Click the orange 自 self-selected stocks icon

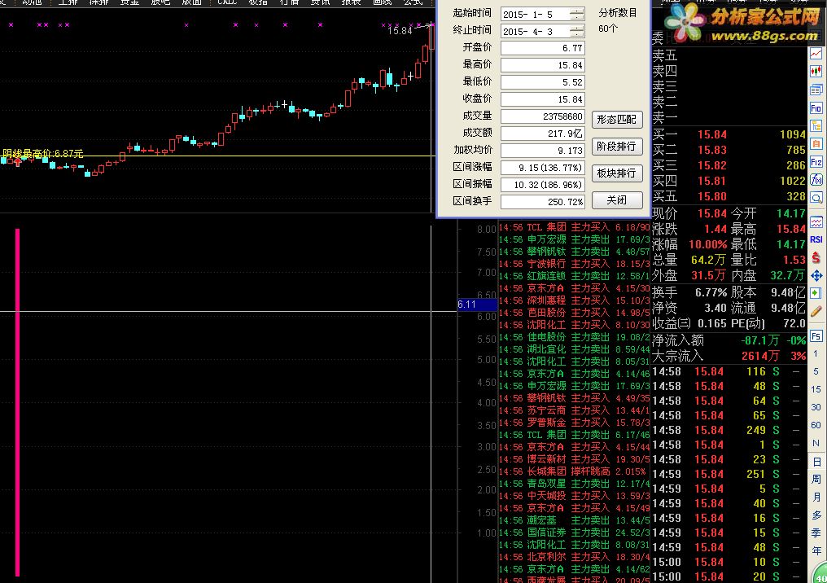(x=816, y=144)
